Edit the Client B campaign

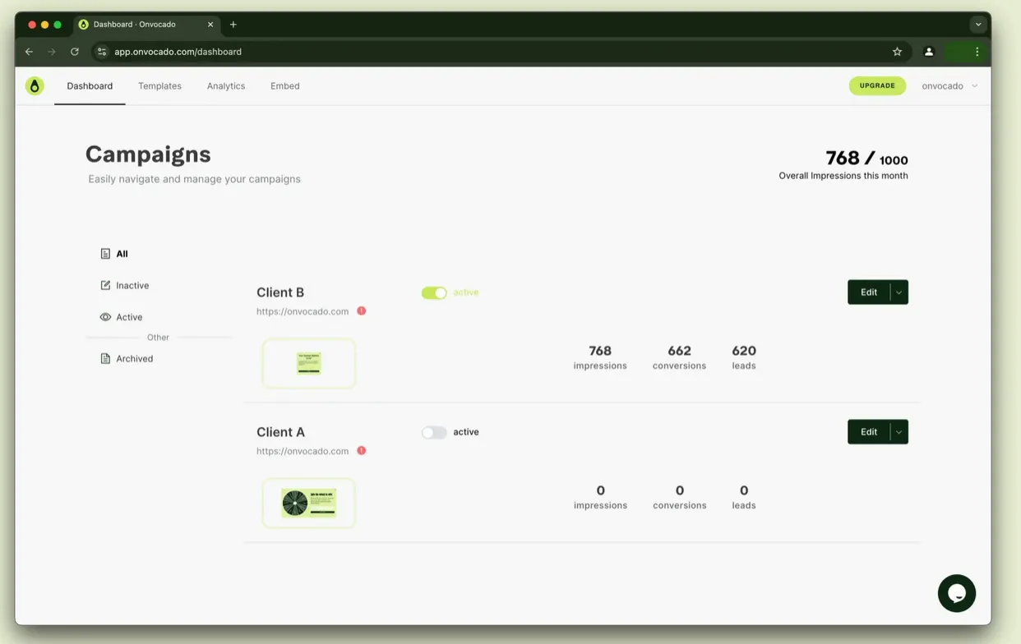868,292
